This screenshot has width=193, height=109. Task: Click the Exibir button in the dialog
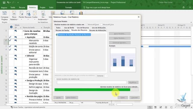pos(123,97)
